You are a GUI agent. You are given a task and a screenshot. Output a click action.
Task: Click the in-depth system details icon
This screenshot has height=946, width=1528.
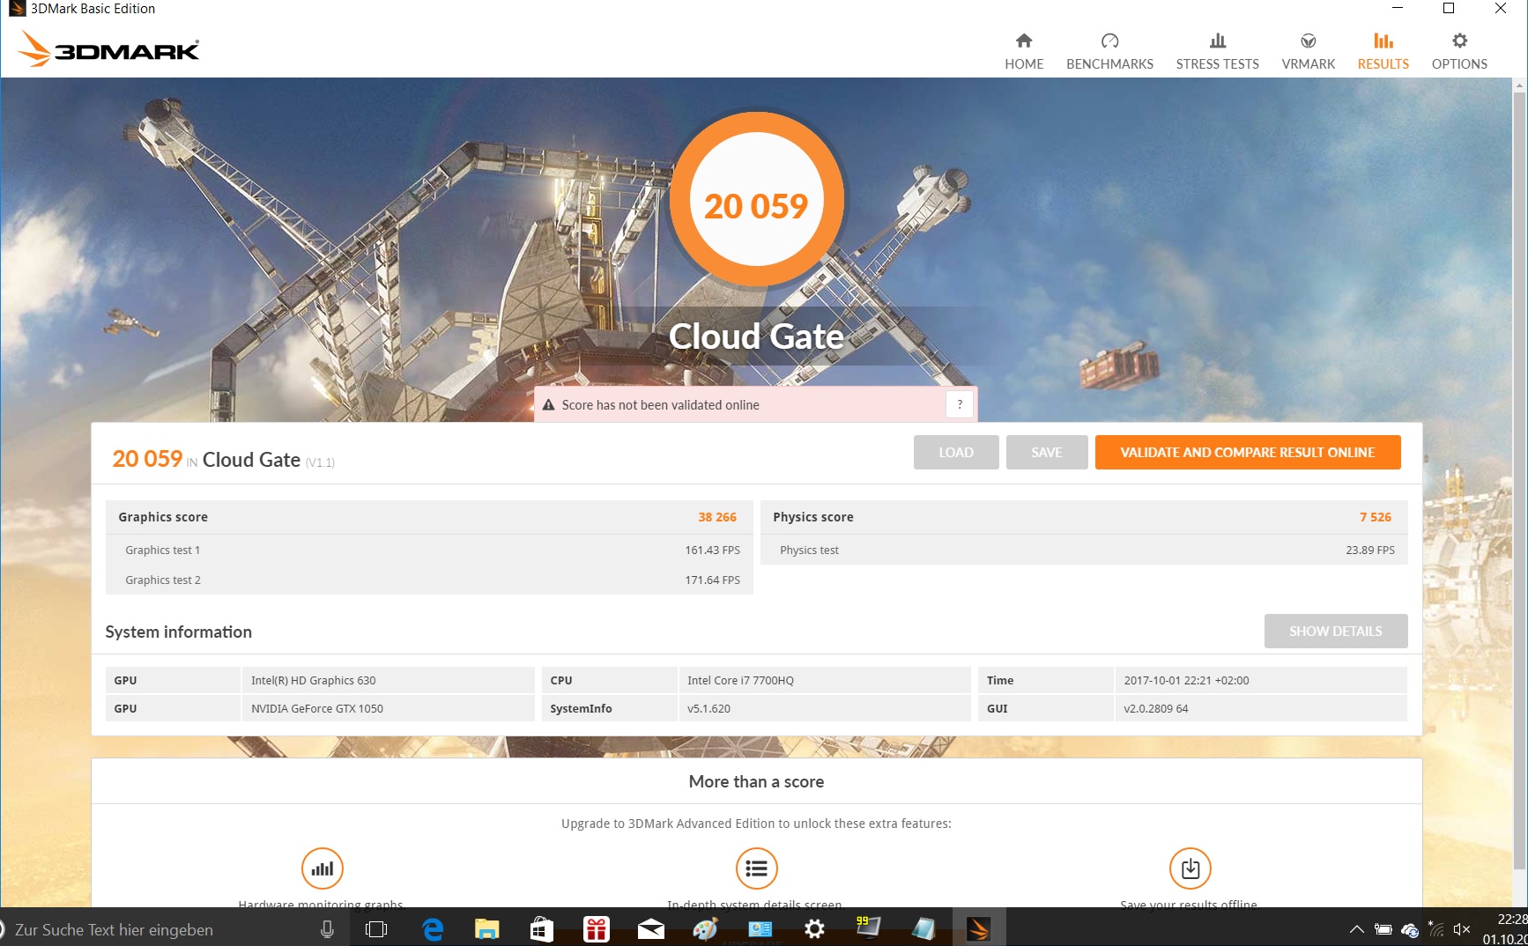756,868
